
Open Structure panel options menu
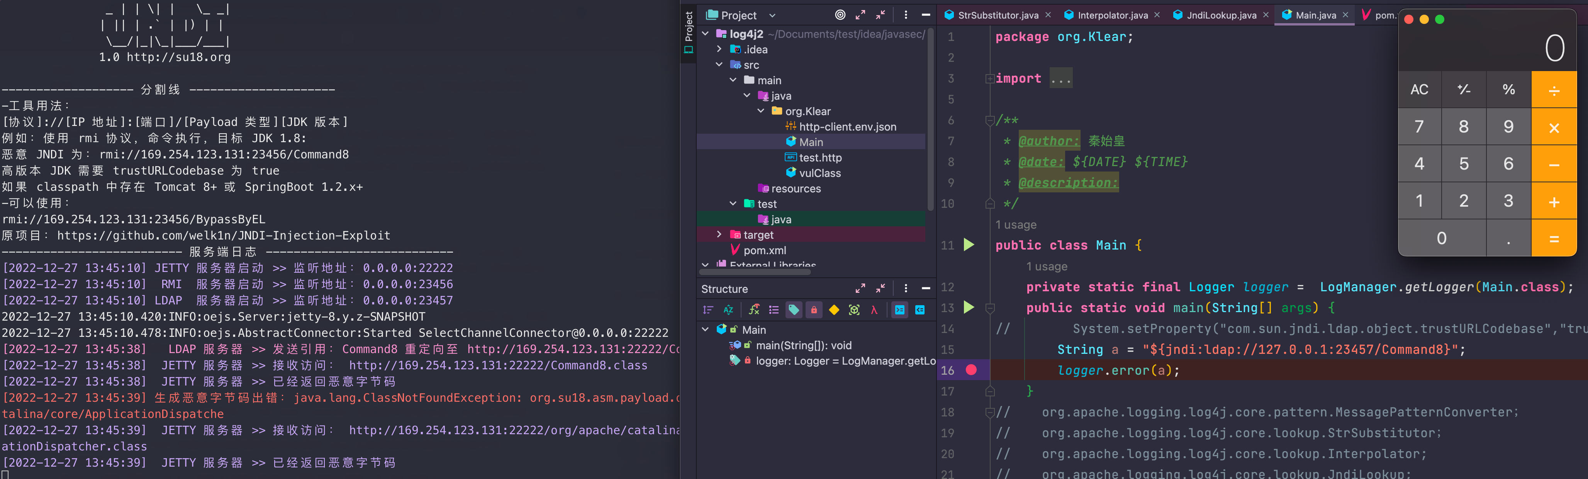click(906, 289)
